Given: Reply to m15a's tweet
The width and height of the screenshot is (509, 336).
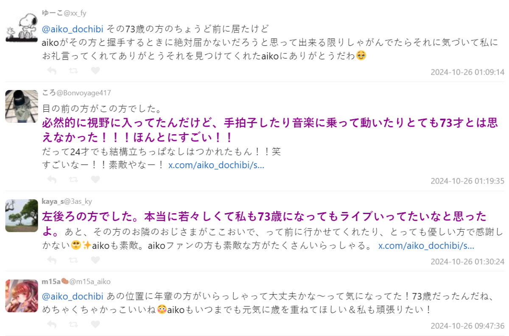Looking at the screenshot, I should click(x=52, y=325).
